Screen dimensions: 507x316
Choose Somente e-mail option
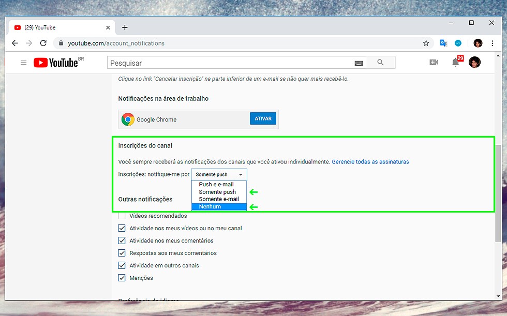point(219,199)
